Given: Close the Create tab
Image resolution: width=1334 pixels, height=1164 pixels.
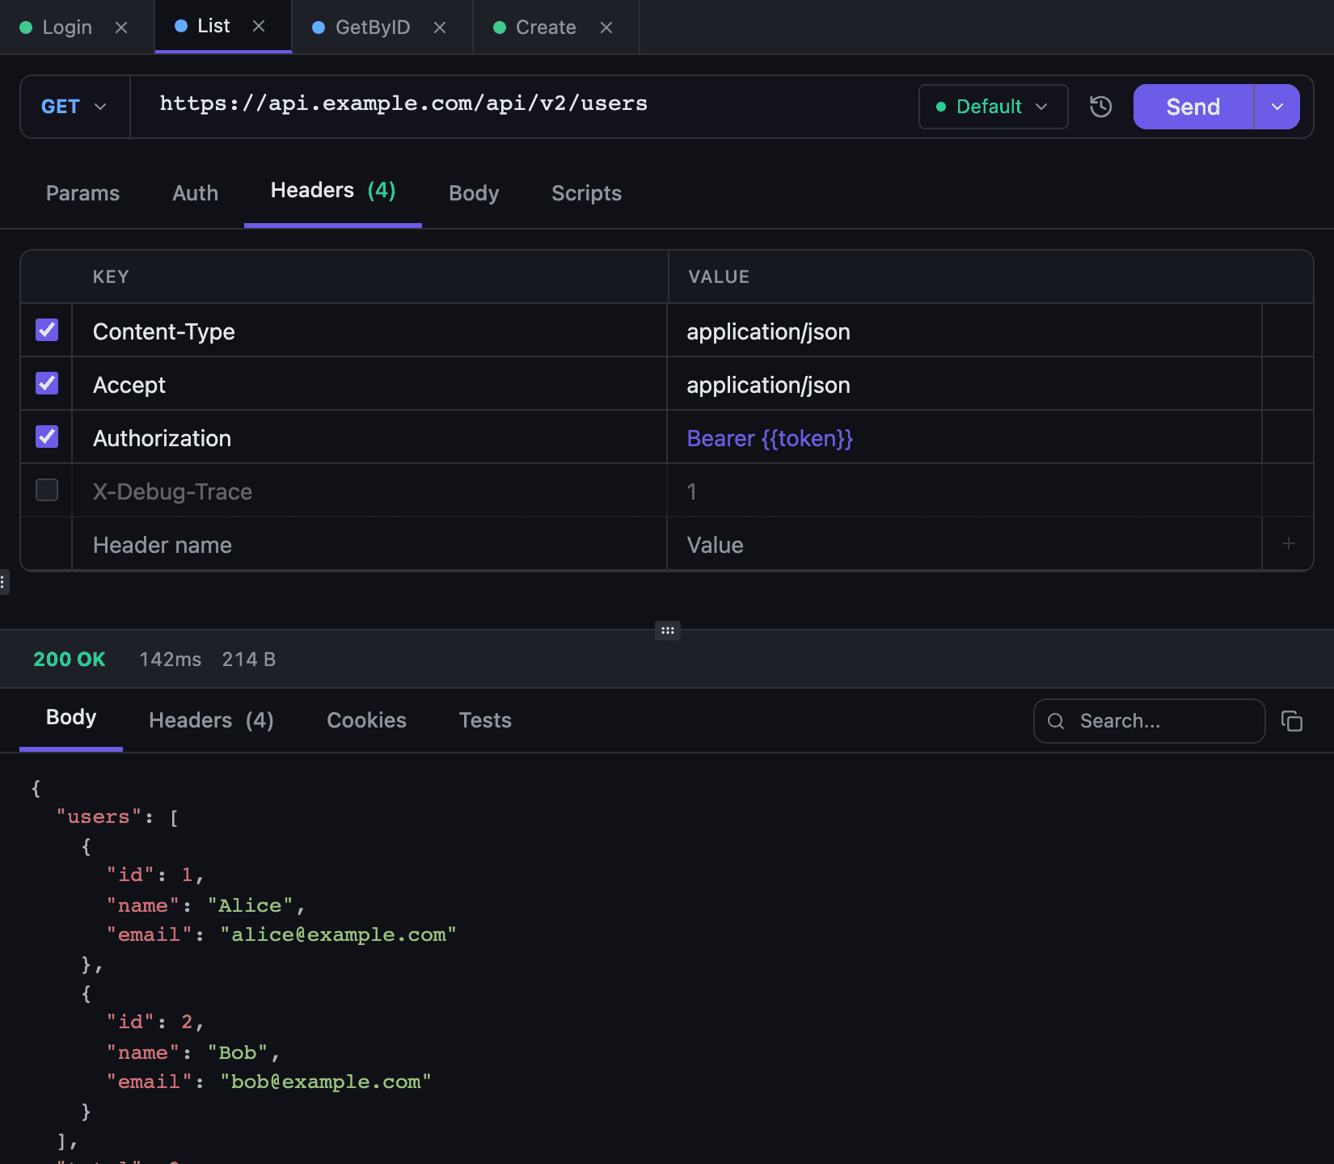Looking at the screenshot, I should [606, 27].
